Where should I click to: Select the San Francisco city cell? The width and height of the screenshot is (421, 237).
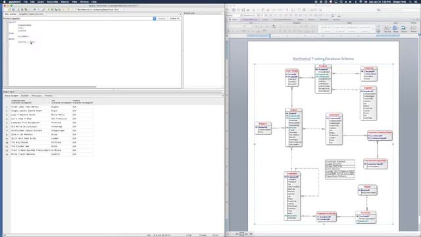tap(61, 118)
